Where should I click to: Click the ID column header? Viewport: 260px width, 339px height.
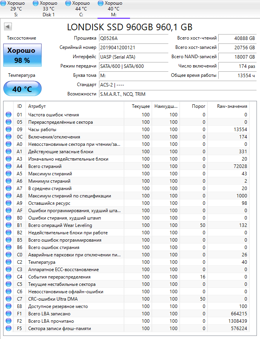[x=19, y=106]
